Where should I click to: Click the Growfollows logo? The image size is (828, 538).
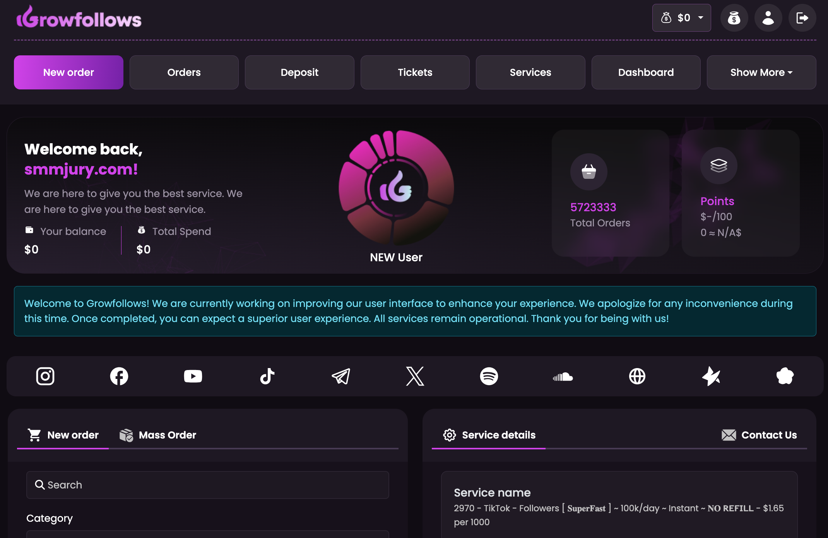(79, 17)
